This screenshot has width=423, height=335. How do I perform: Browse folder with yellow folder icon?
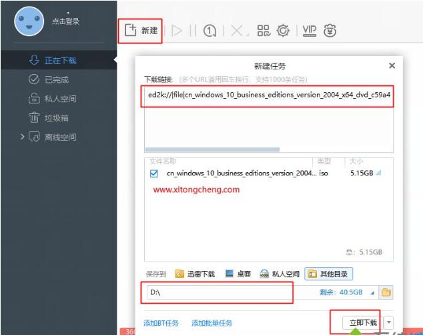pyautogui.click(x=386, y=292)
